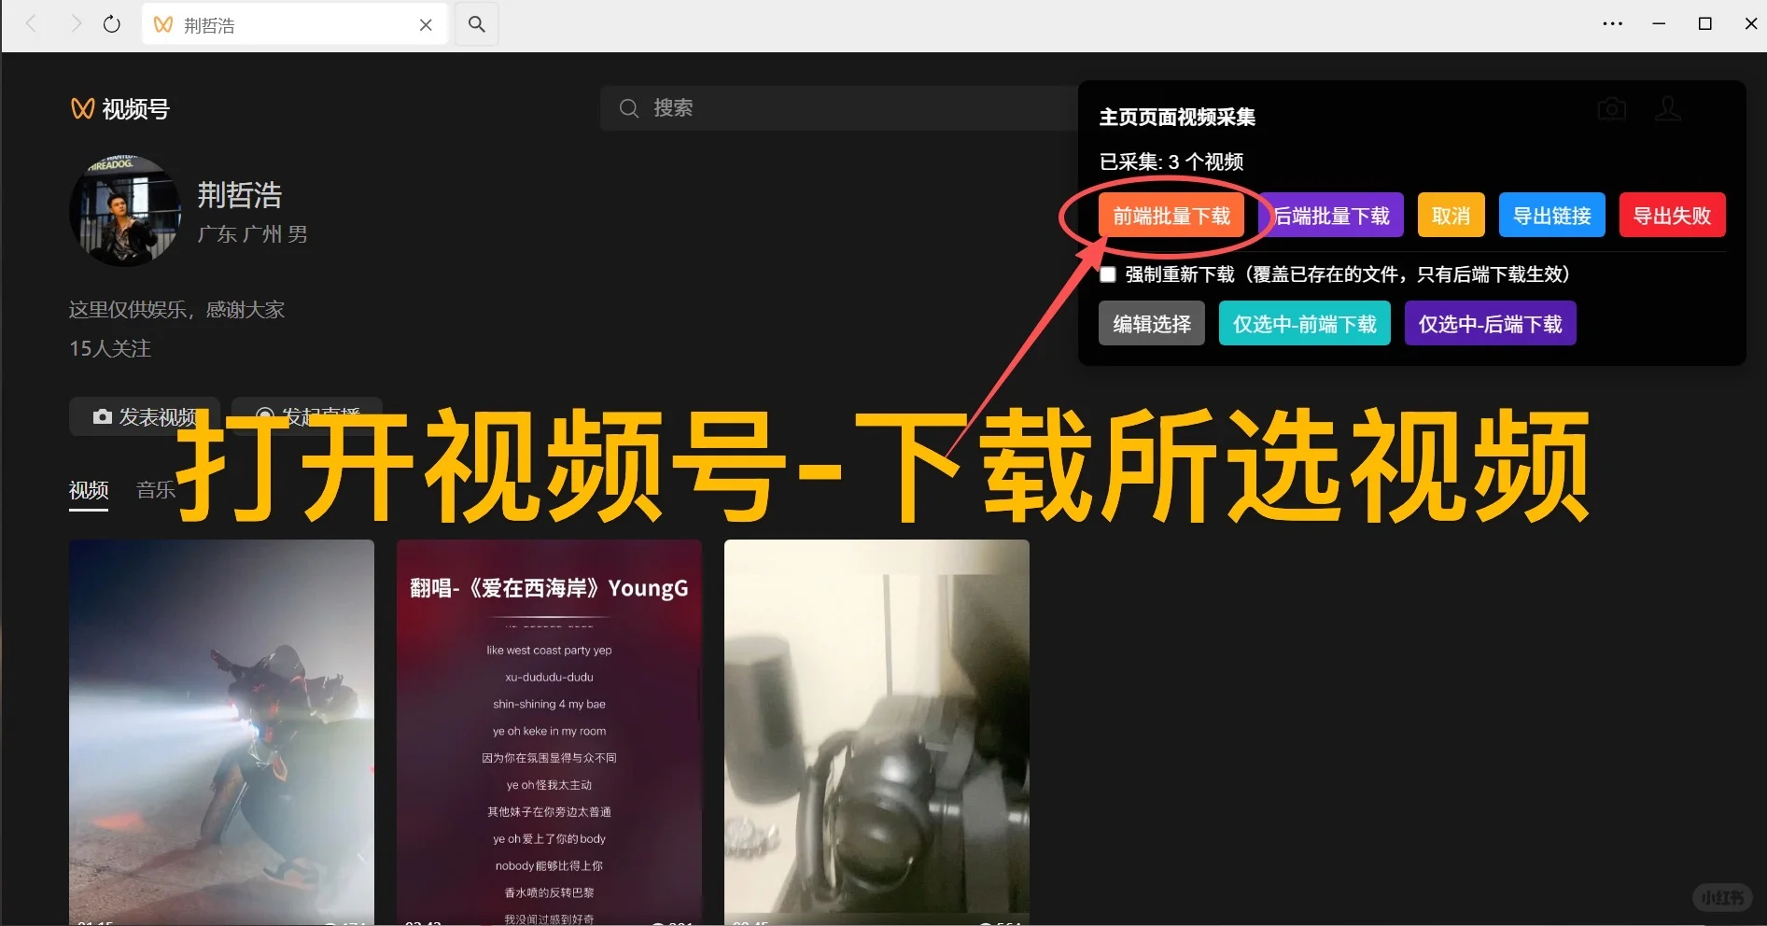This screenshot has height=926, width=1767.
Task: Open 编辑选择 to edit selection
Action: (x=1151, y=323)
